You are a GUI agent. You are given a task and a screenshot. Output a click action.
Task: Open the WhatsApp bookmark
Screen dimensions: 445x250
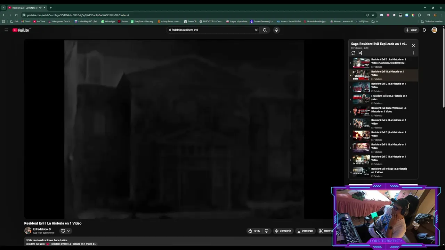(108, 22)
